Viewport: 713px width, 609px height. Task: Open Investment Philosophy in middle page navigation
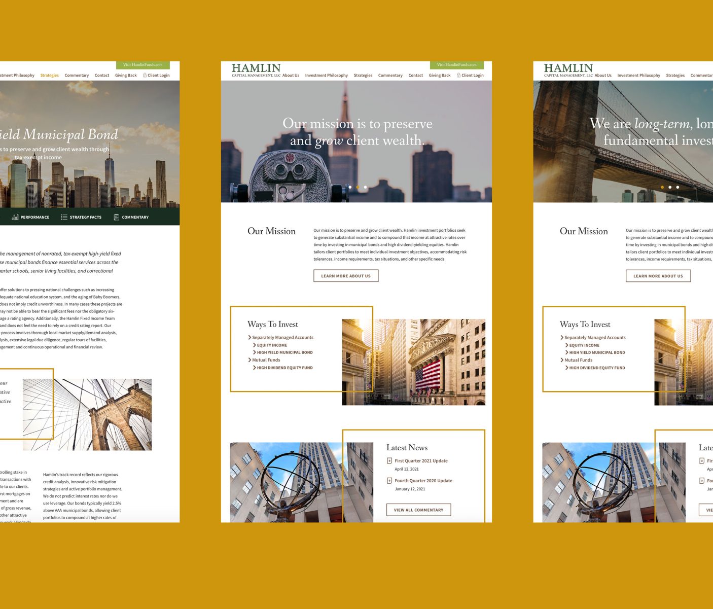(x=326, y=76)
